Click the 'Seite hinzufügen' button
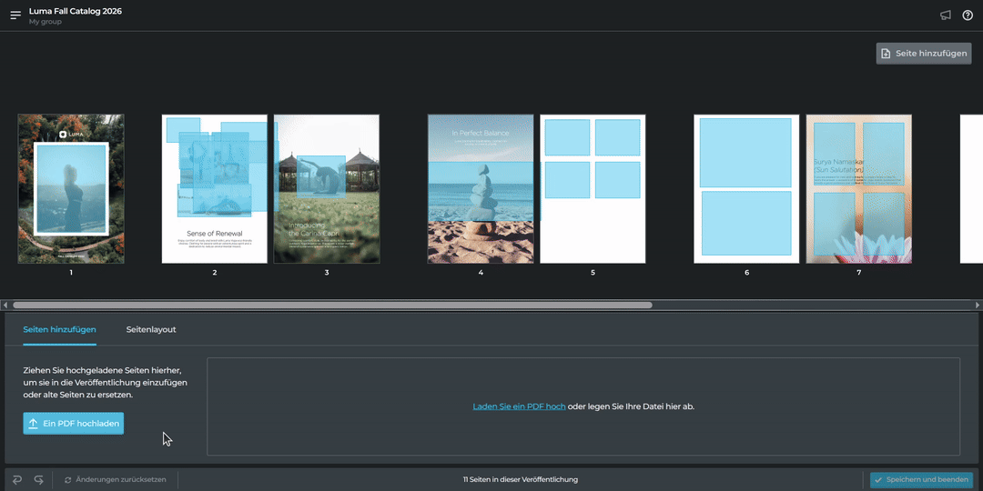983x491 pixels. [923, 54]
